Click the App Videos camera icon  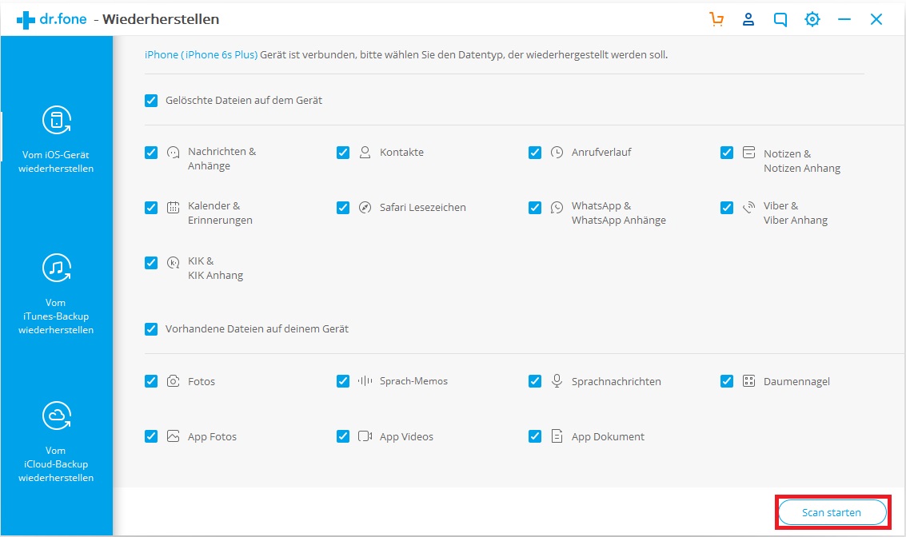[x=365, y=436]
